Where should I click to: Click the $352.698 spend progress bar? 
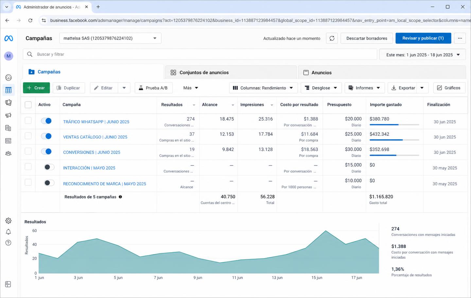point(394,155)
